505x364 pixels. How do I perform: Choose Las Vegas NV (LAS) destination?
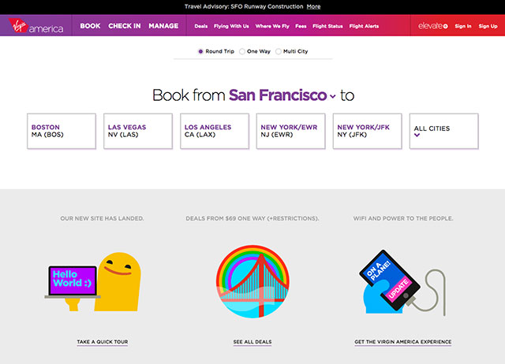pyautogui.click(x=138, y=132)
